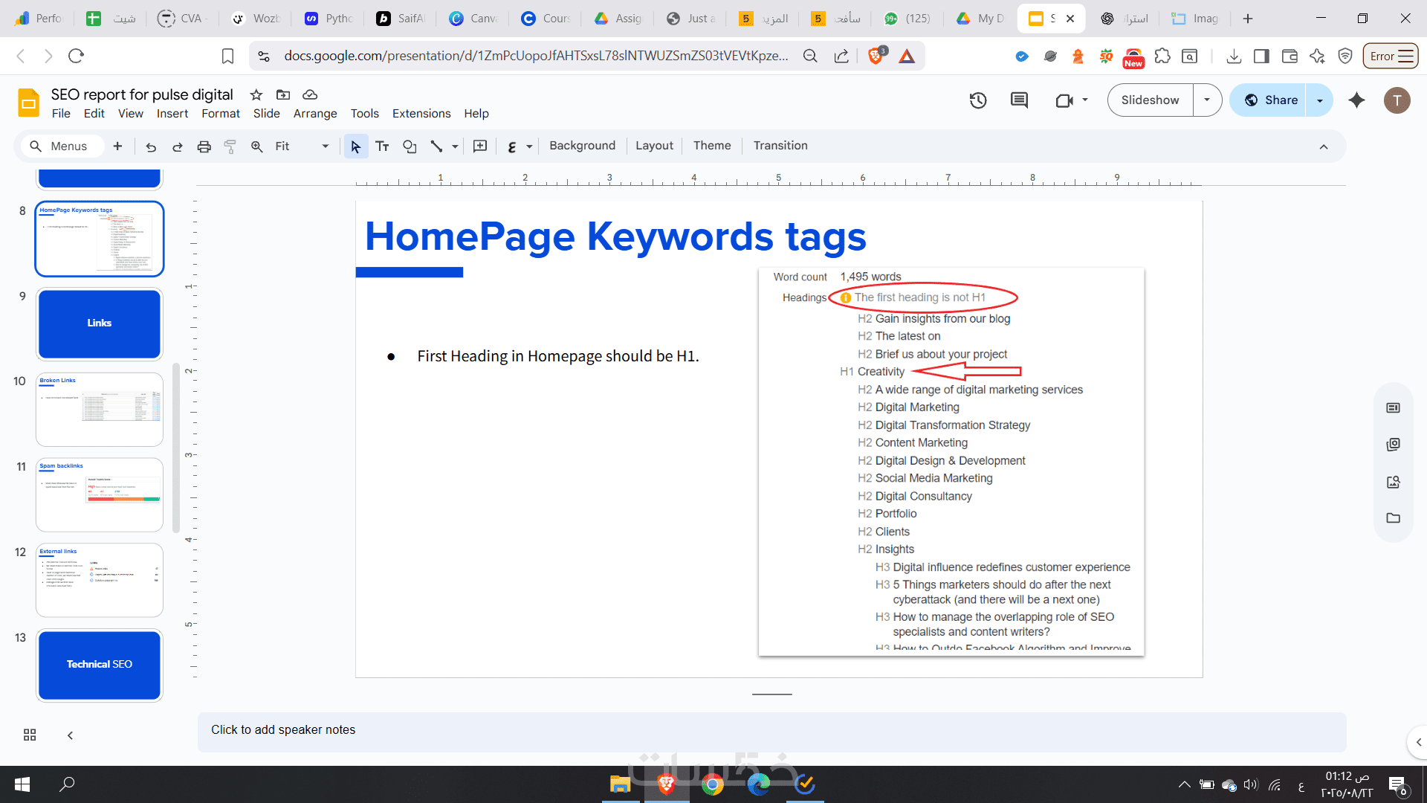Toggle grid view of slides
Screen dimensions: 1427x803
(30, 735)
